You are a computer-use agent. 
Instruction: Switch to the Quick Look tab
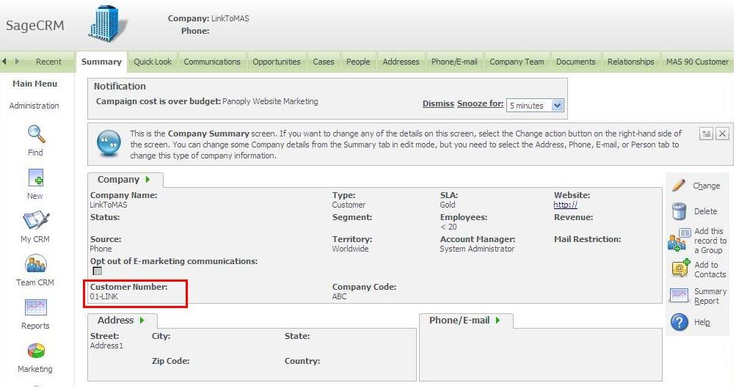pos(153,62)
